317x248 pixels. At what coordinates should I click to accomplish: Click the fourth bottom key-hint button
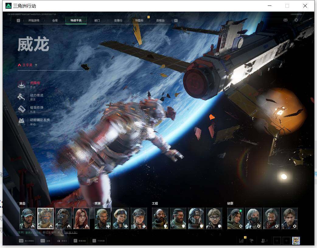pos(80,241)
